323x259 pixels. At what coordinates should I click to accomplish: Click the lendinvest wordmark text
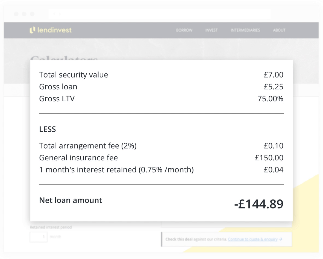click(55, 30)
